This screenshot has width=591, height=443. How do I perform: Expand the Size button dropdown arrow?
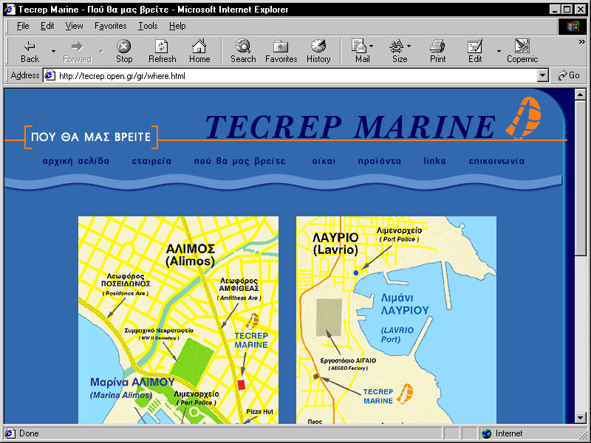tap(409, 46)
